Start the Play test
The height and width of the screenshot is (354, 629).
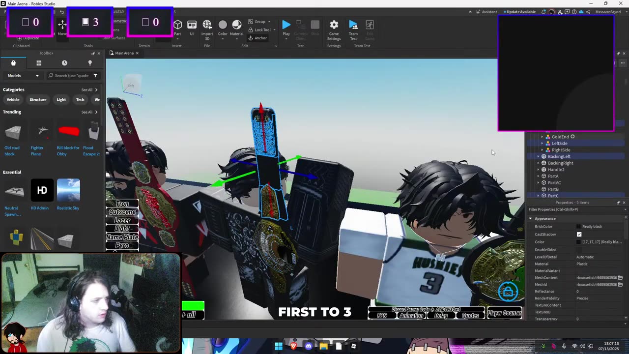click(286, 28)
